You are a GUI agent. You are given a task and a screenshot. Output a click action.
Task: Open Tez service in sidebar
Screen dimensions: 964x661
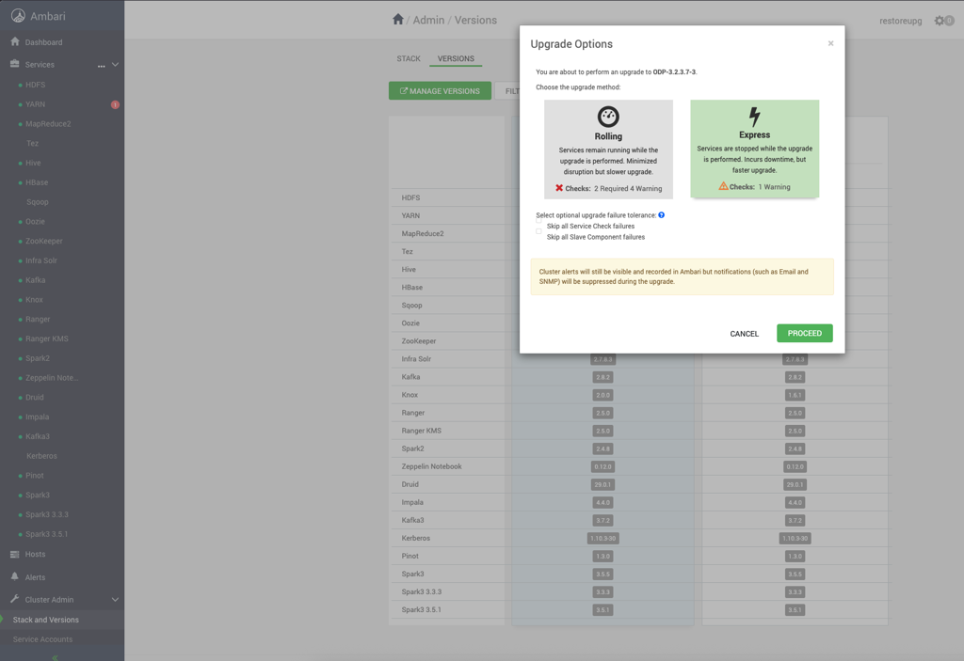coord(32,143)
